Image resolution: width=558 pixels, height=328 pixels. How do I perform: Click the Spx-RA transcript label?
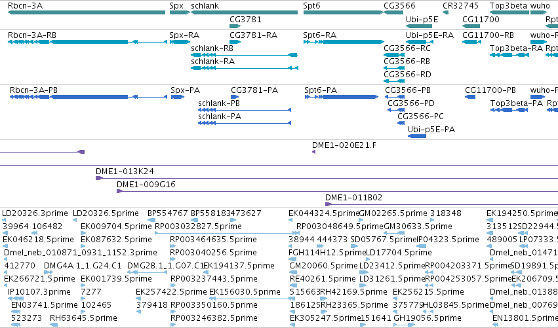click(184, 35)
